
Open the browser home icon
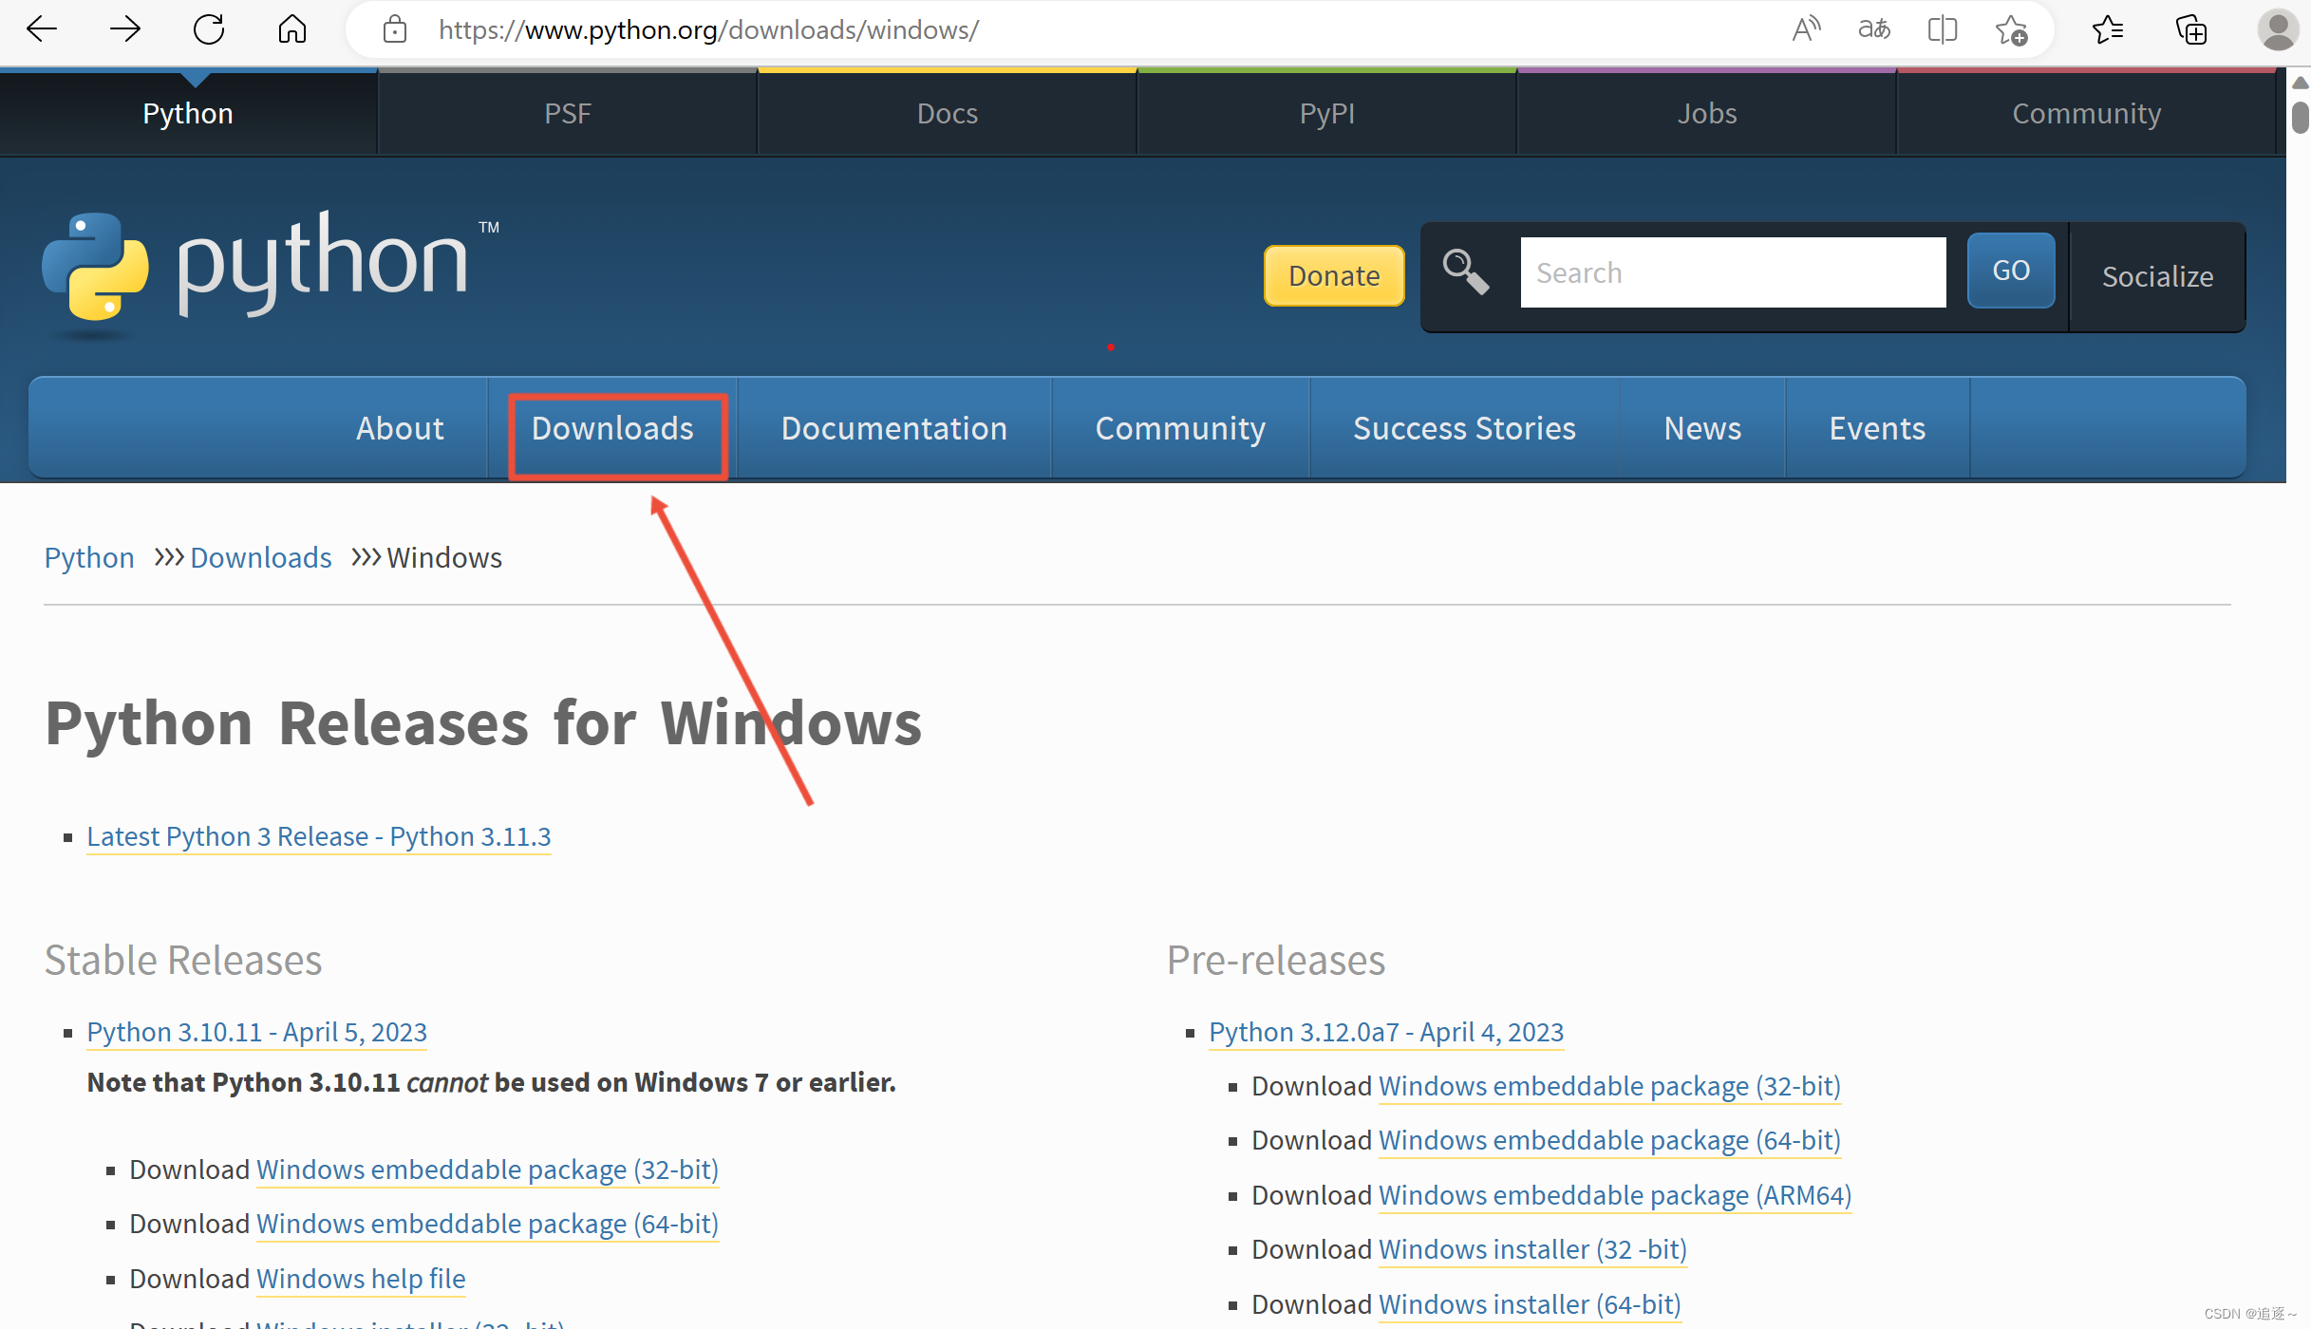[291, 29]
